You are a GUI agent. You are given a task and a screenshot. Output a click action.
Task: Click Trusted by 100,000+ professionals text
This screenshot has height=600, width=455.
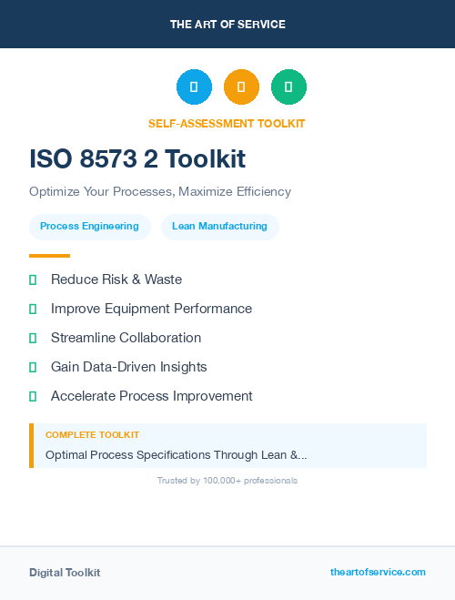pyautogui.click(x=227, y=480)
